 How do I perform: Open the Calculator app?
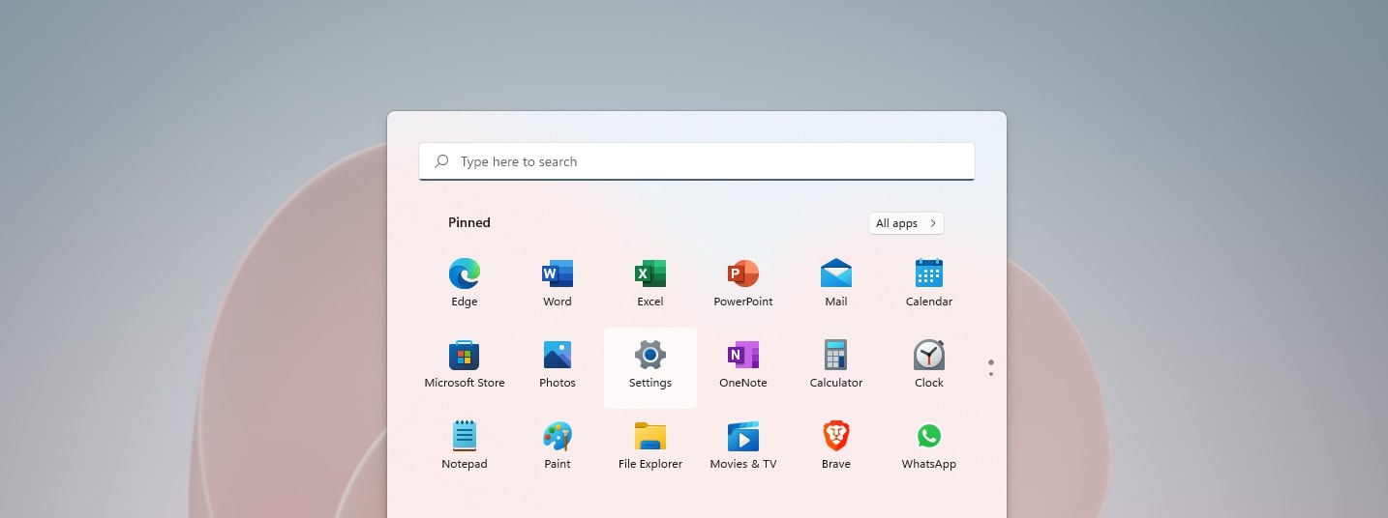[x=836, y=356]
